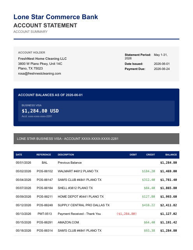193x250 pixels.
Task: Click the Lone Star Commerce Bank heading
Action: coord(56,17)
